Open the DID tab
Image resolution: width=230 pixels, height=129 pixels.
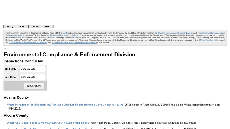47,26
